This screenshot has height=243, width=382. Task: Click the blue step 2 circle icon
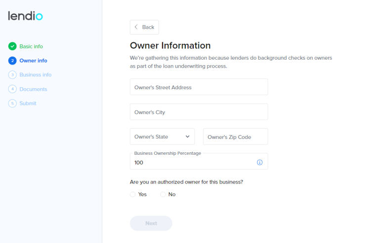pyautogui.click(x=12, y=61)
